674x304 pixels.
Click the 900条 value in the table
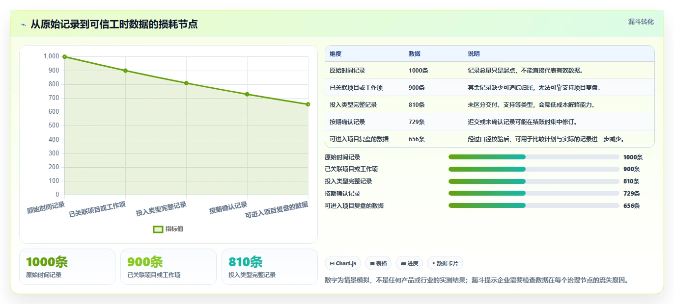tap(417, 88)
